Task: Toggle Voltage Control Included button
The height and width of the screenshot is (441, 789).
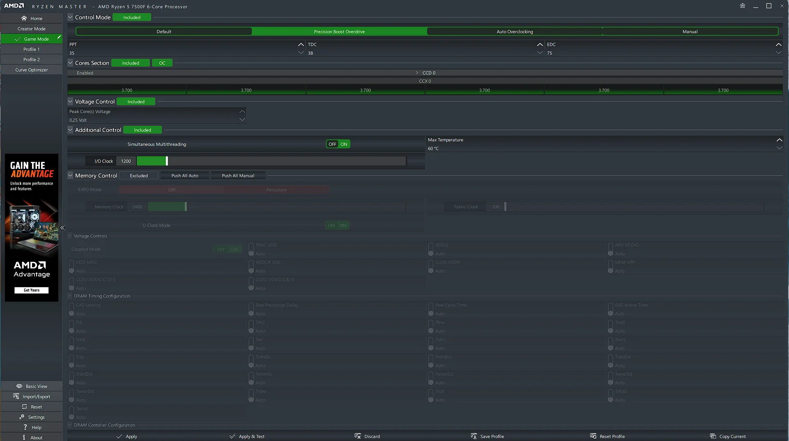Action: (136, 102)
